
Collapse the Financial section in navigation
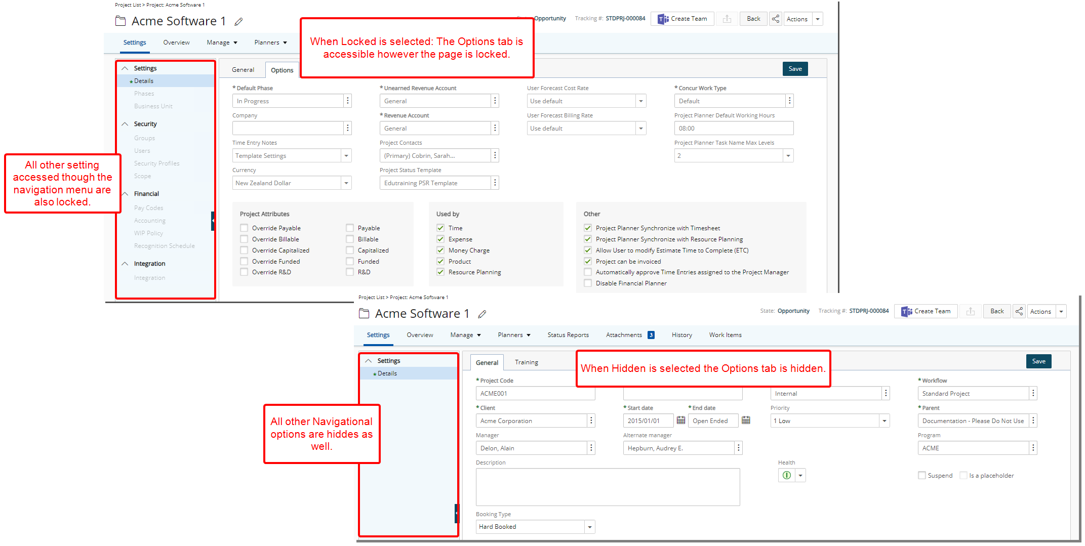[x=125, y=194]
